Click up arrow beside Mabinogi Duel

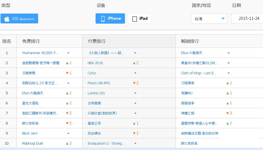tap(67, 143)
